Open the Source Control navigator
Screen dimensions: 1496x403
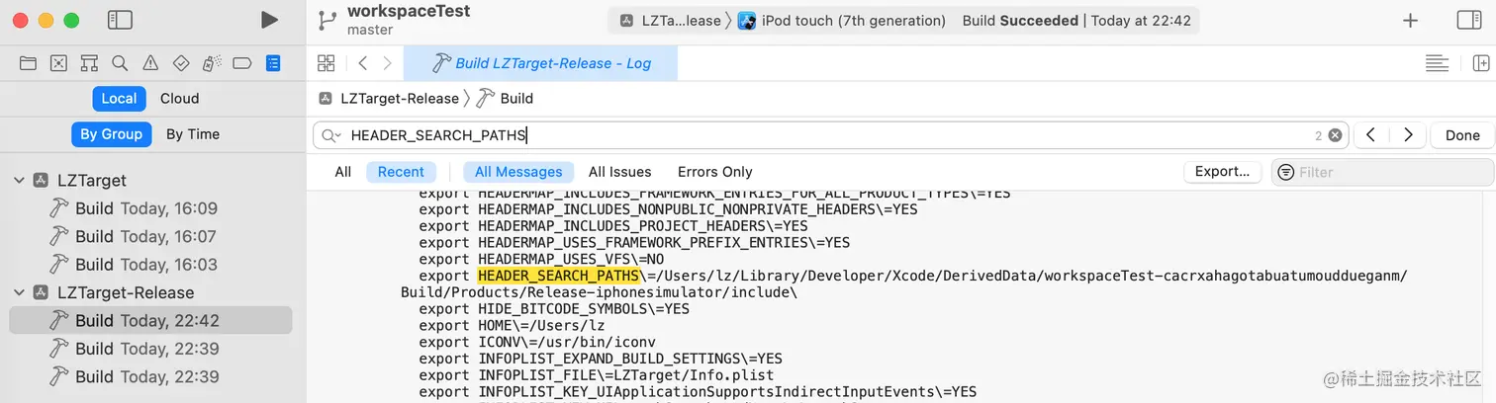(58, 63)
